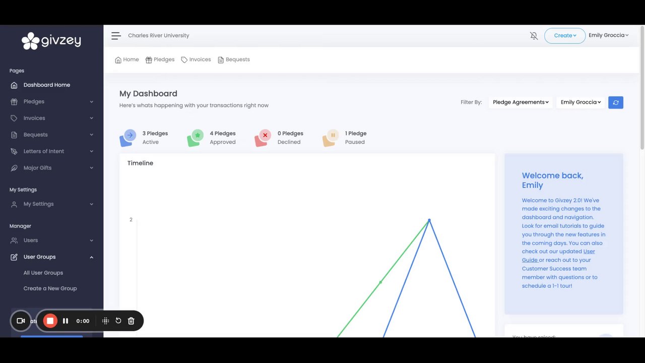Viewport: 645px width, 363px height.
Task: Open the Emily Groccia filter dropdown
Action: click(580, 102)
